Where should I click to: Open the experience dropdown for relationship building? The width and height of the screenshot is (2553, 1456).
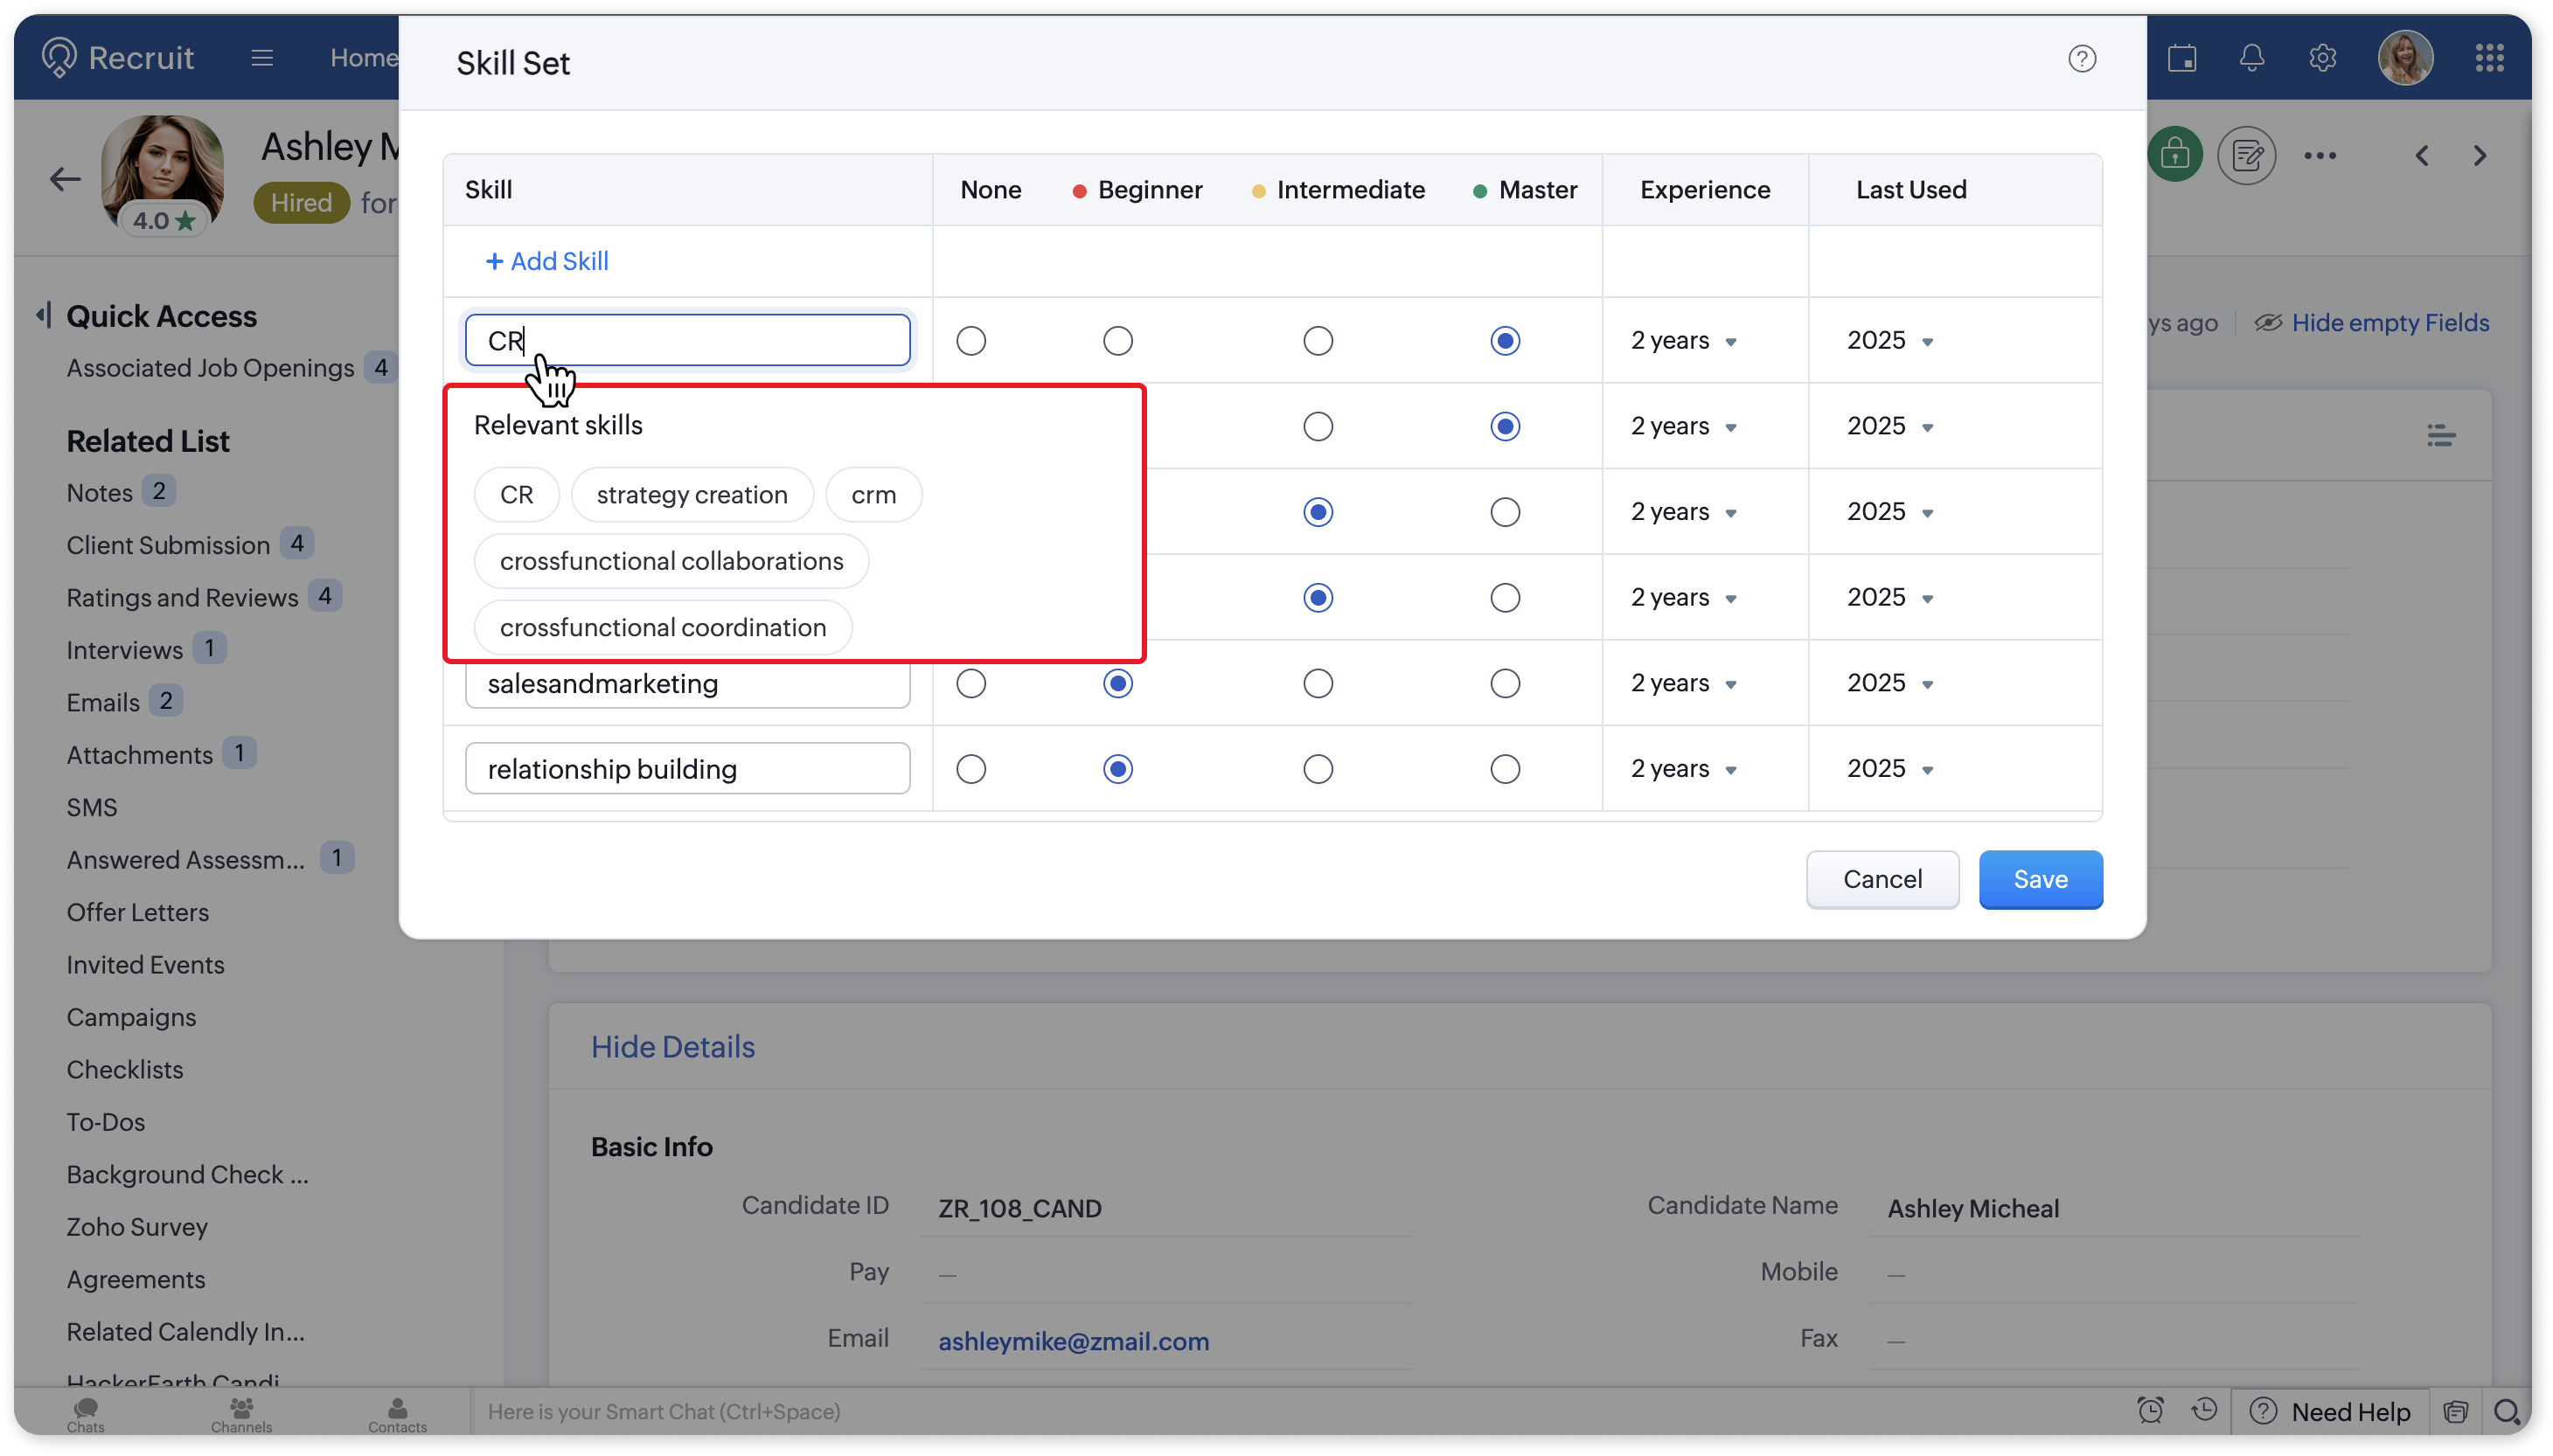pyautogui.click(x=1684, y=769)
